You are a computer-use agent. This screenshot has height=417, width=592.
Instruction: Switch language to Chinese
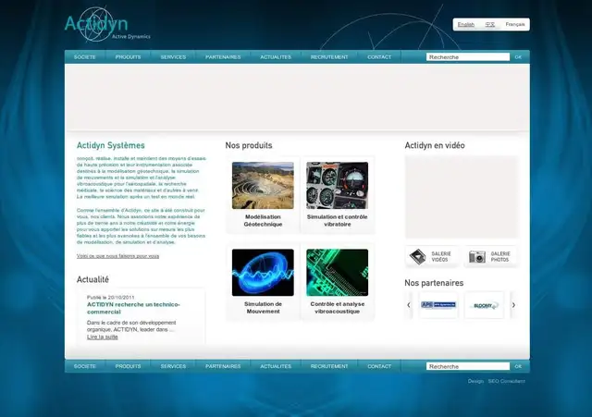(490, 25)
